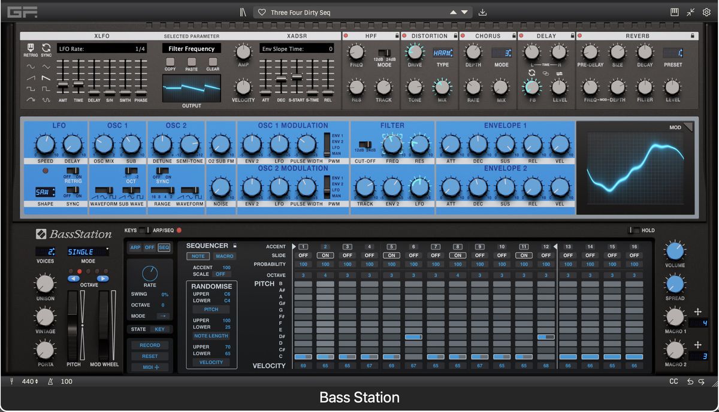This screenshot has width=719, height=412.
Task: Select the sawtooth LFO waveform icon
Action: tap(31, 77)
